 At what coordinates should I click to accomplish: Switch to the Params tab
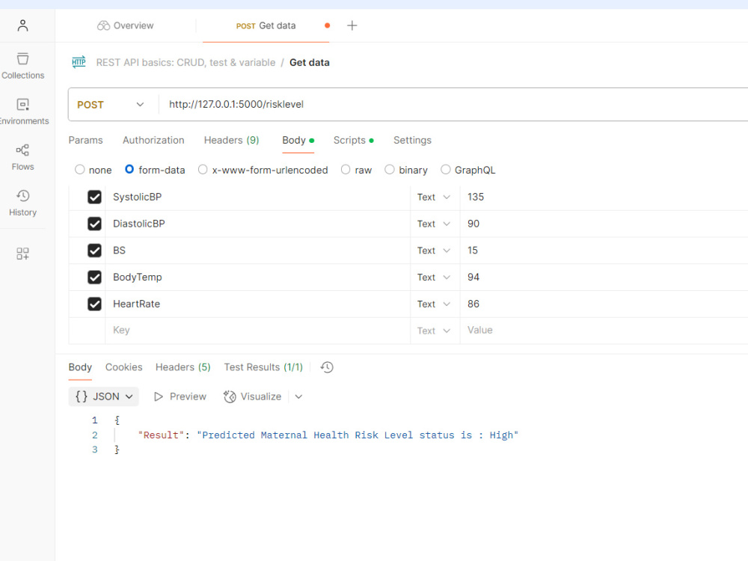85,141
